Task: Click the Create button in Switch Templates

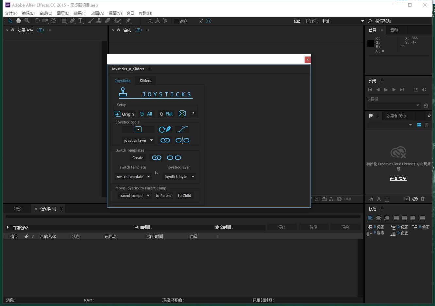Action: point(138,158)
